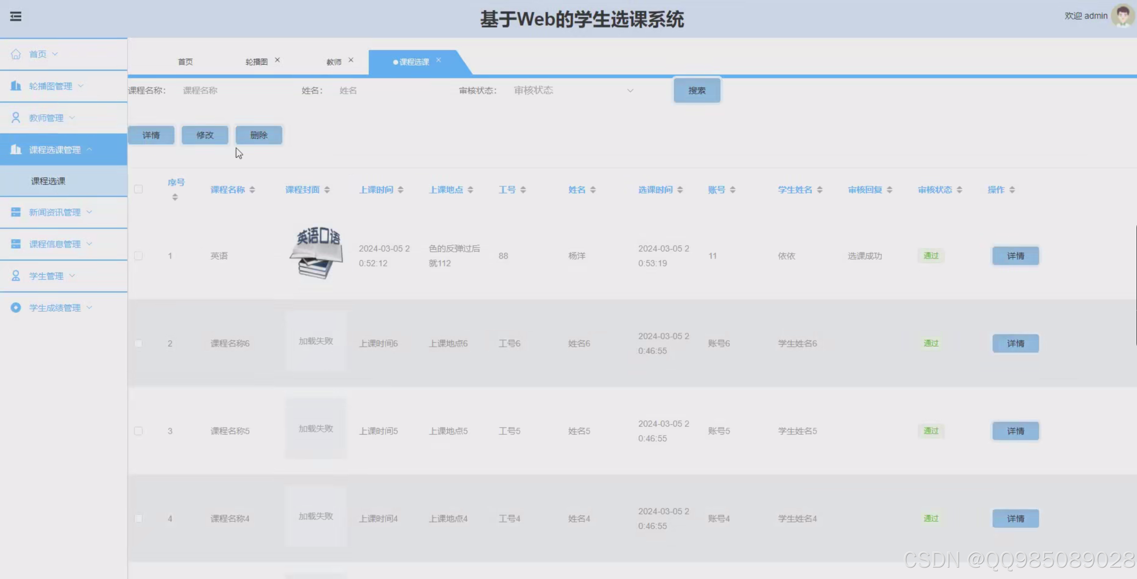Switch to the 轮播图 tab
Screen dimensions: 1137x579
click(x=256, y=61)
